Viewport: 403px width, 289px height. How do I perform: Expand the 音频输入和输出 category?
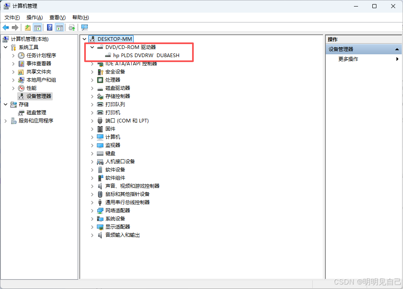tap(92, 235)
